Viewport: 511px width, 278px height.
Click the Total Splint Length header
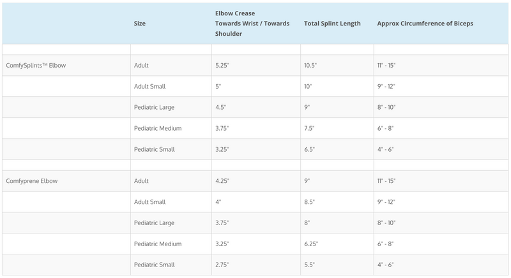point(332,24)
